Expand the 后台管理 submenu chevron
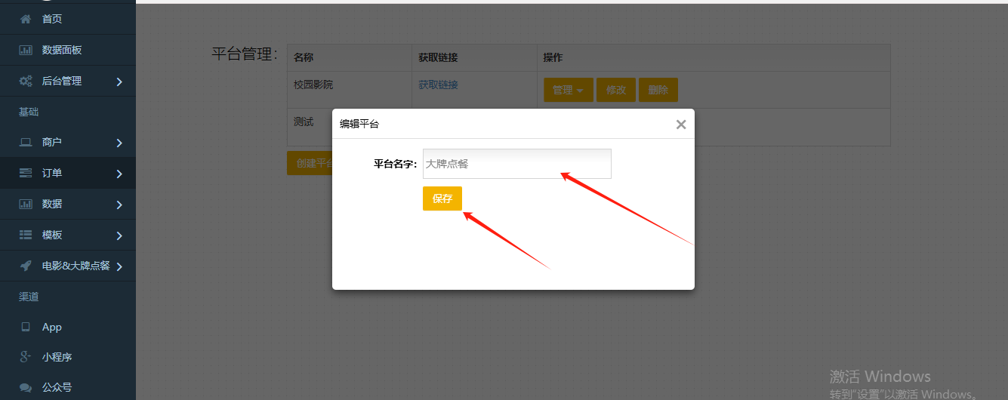The image size is (1008, 400). [x=119, y=82]
